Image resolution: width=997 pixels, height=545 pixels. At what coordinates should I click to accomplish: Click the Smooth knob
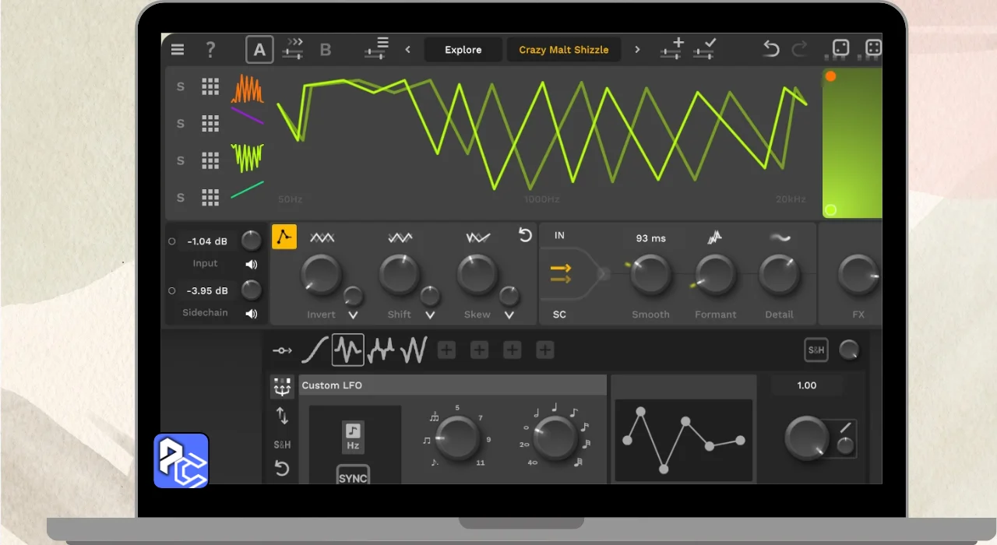click(650, 274)
